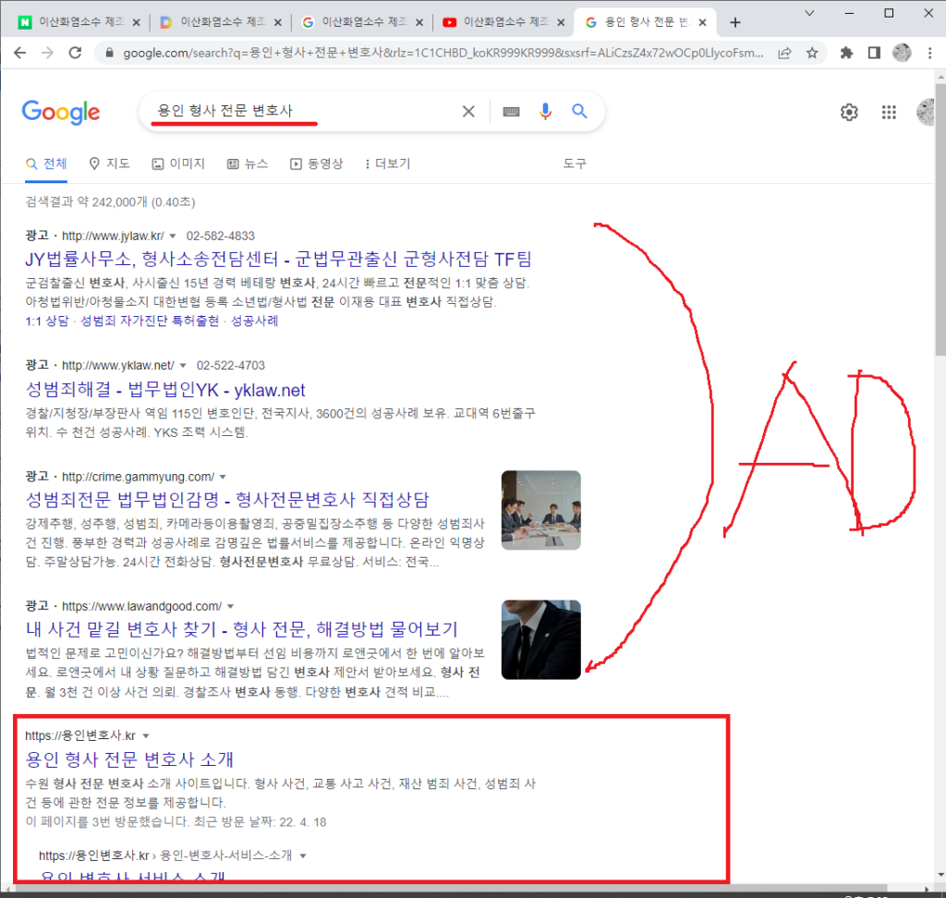Clear the search box with the X
The width and height of the screenshot is (946, 898).
pyautogui.click(x=468, y=112)
